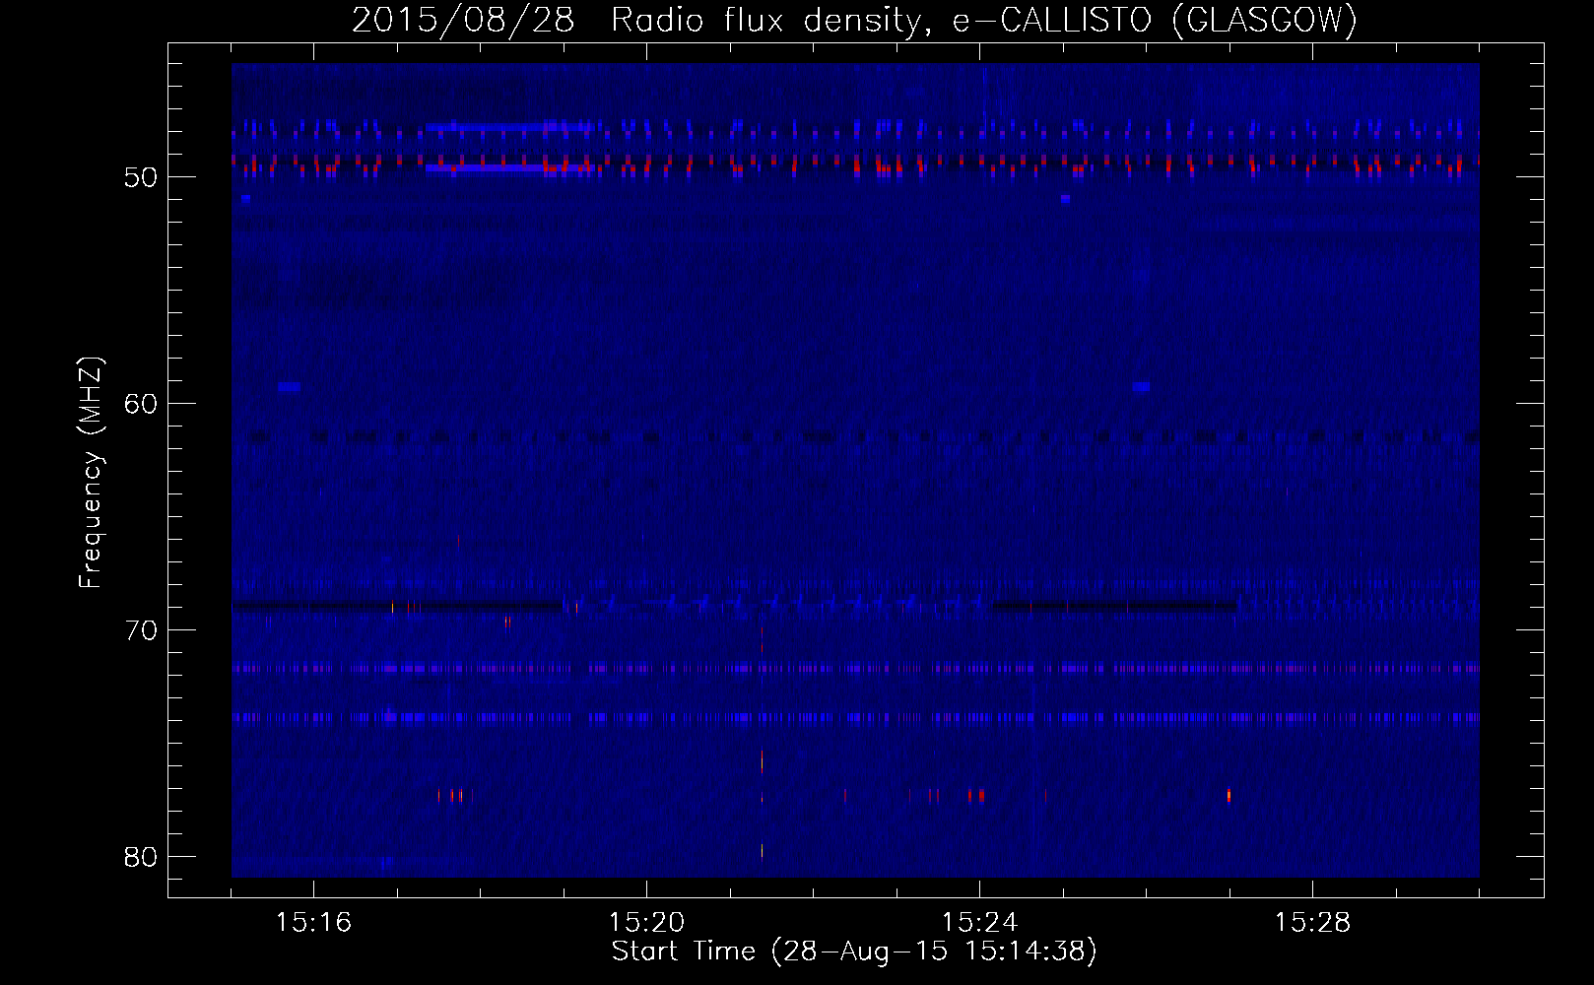The image size is (1594, 985).
Task: Click the 15:28 time tick label
Action: click(1313, 923)
